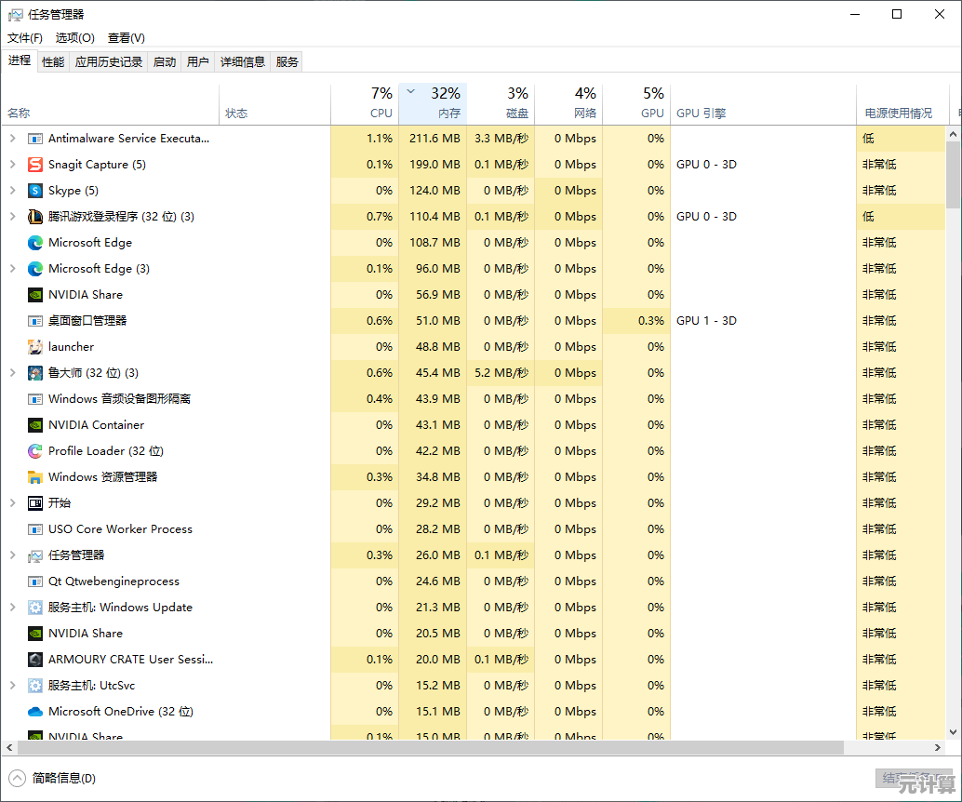Expand the 鲁大师 (32 位) group
962x802 pixels.
[12, 373]
